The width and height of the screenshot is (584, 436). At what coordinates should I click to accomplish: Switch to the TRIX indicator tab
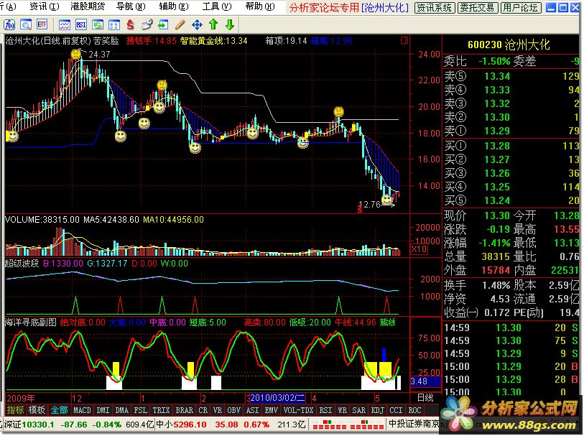pos(161,410)
